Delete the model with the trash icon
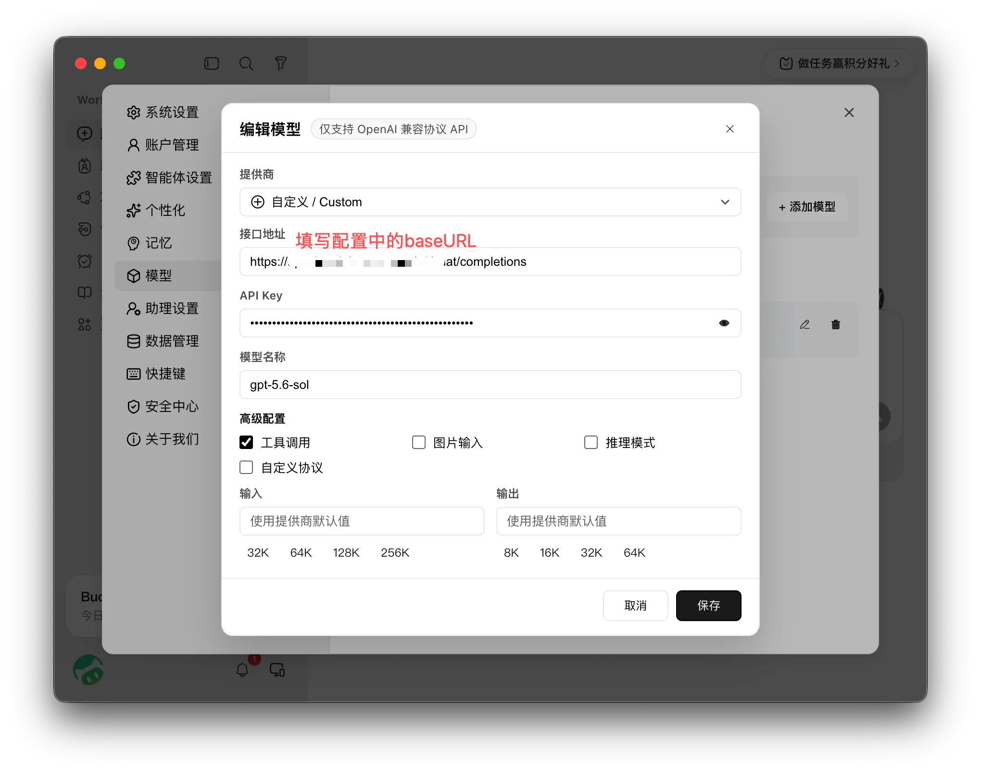Screen dimensions: 981x773 [x=836, y=324]
